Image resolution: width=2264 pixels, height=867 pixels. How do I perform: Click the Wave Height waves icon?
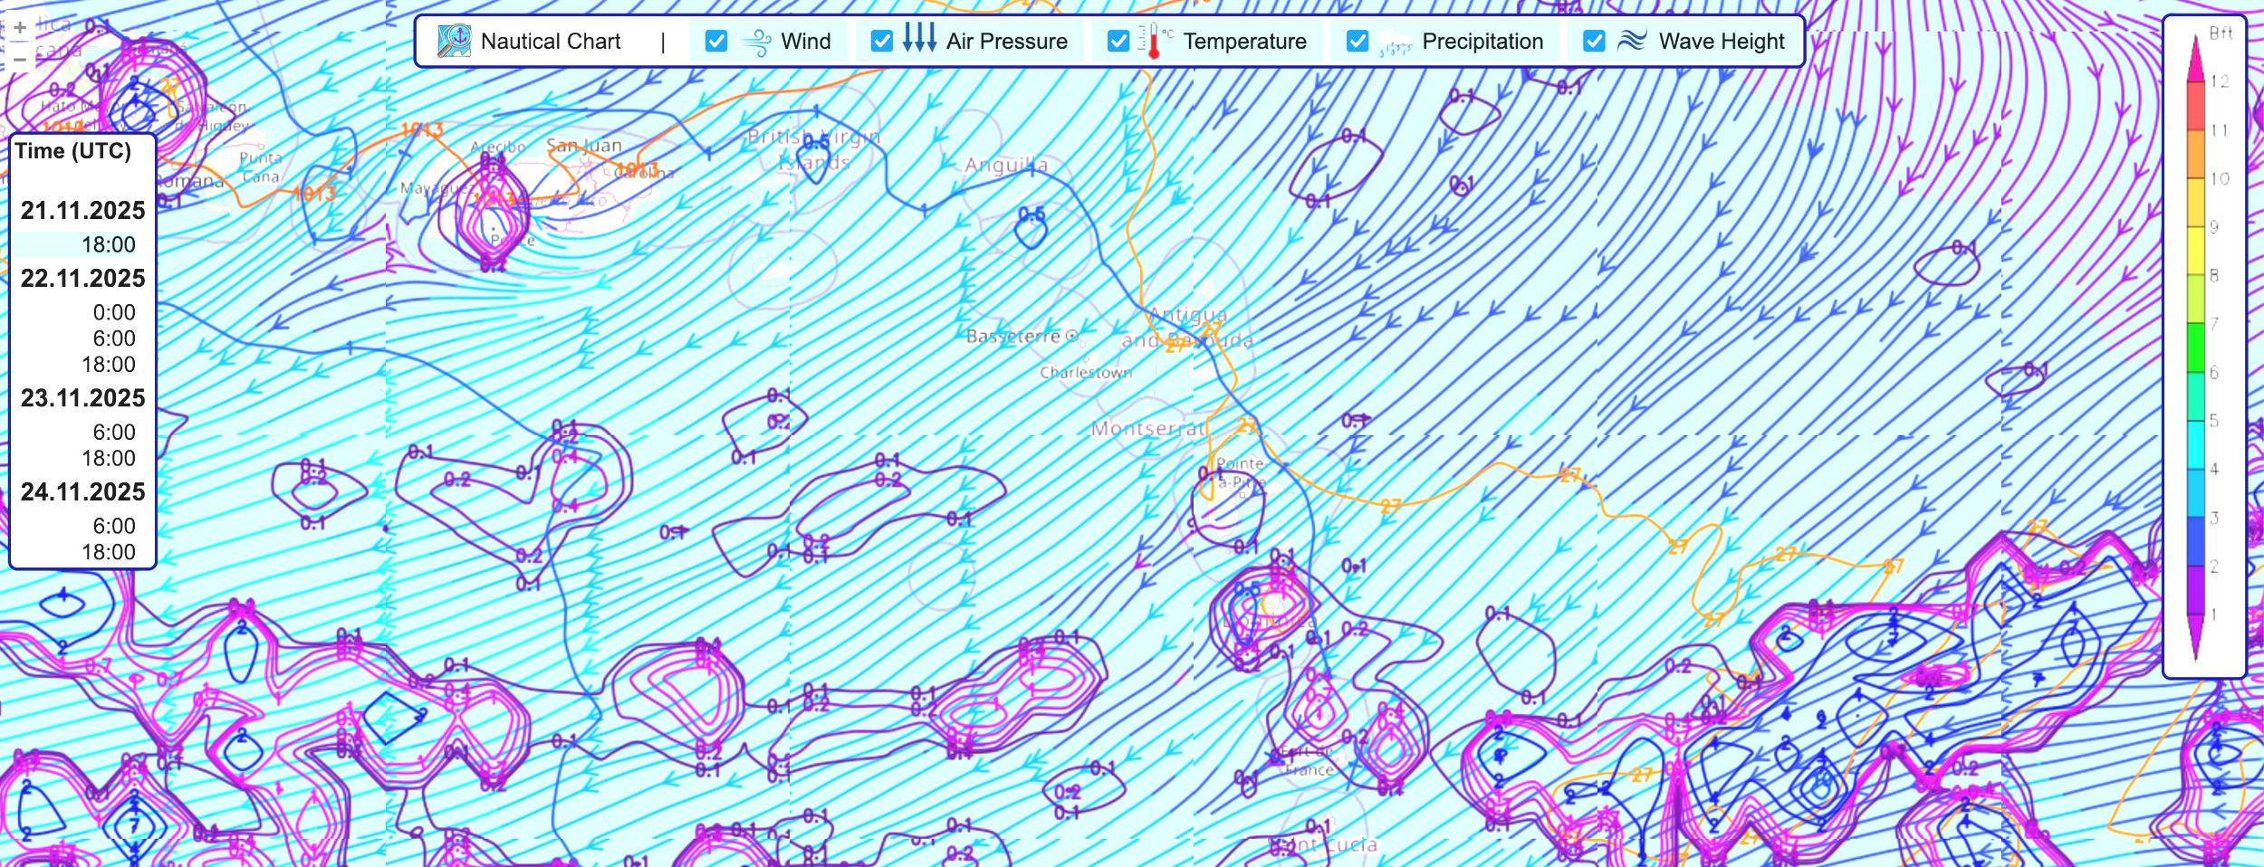tap(1632, 41)
